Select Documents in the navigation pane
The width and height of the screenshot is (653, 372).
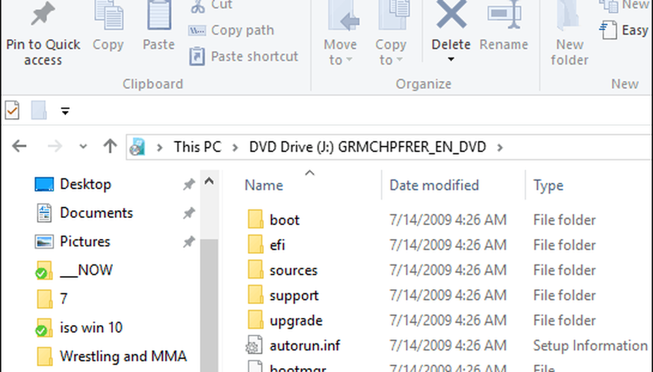(x=96, y=213)
